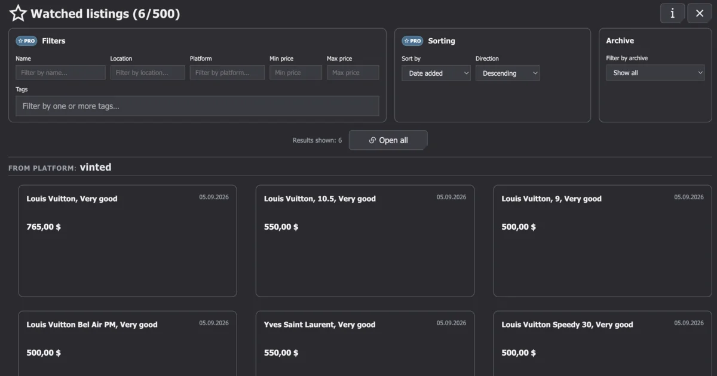Image resolution: width=717 pixels, height=376 pixels.
Task: Click the Sorting panel heading
Action: click(442, 41)
